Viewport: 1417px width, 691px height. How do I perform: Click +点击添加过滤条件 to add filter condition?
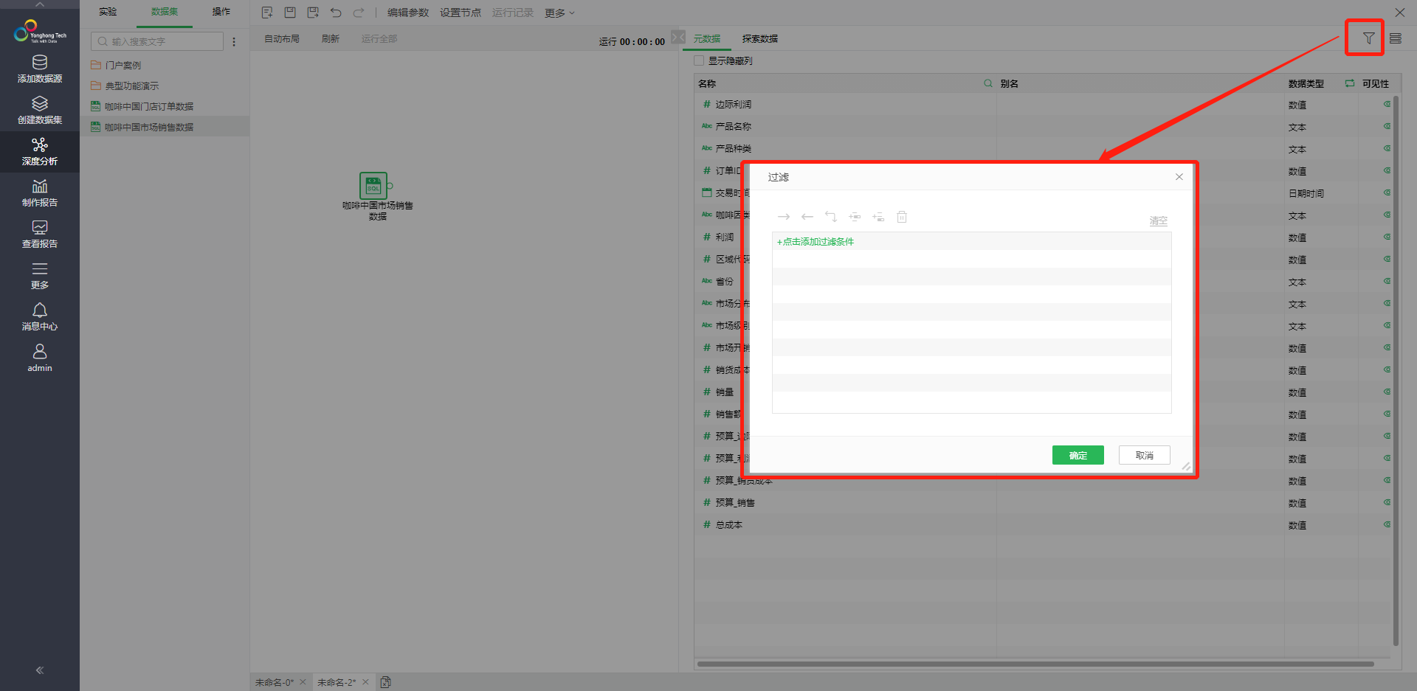point(816,242)
